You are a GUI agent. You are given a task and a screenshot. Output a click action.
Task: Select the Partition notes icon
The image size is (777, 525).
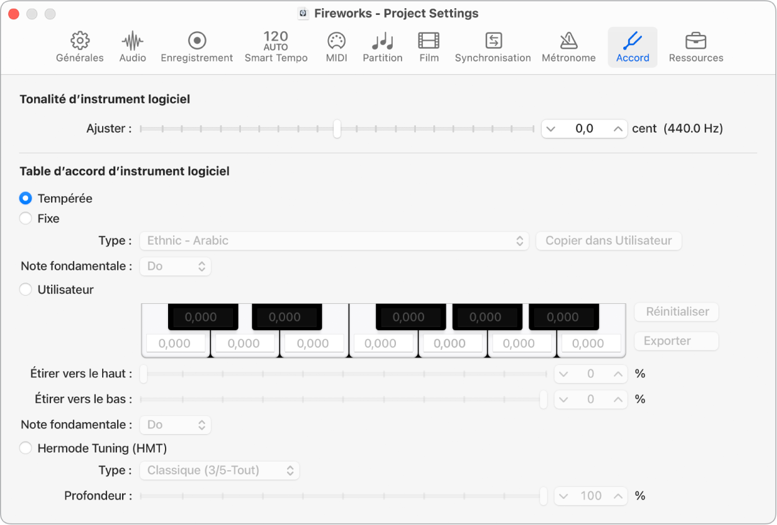pos(382,41)
